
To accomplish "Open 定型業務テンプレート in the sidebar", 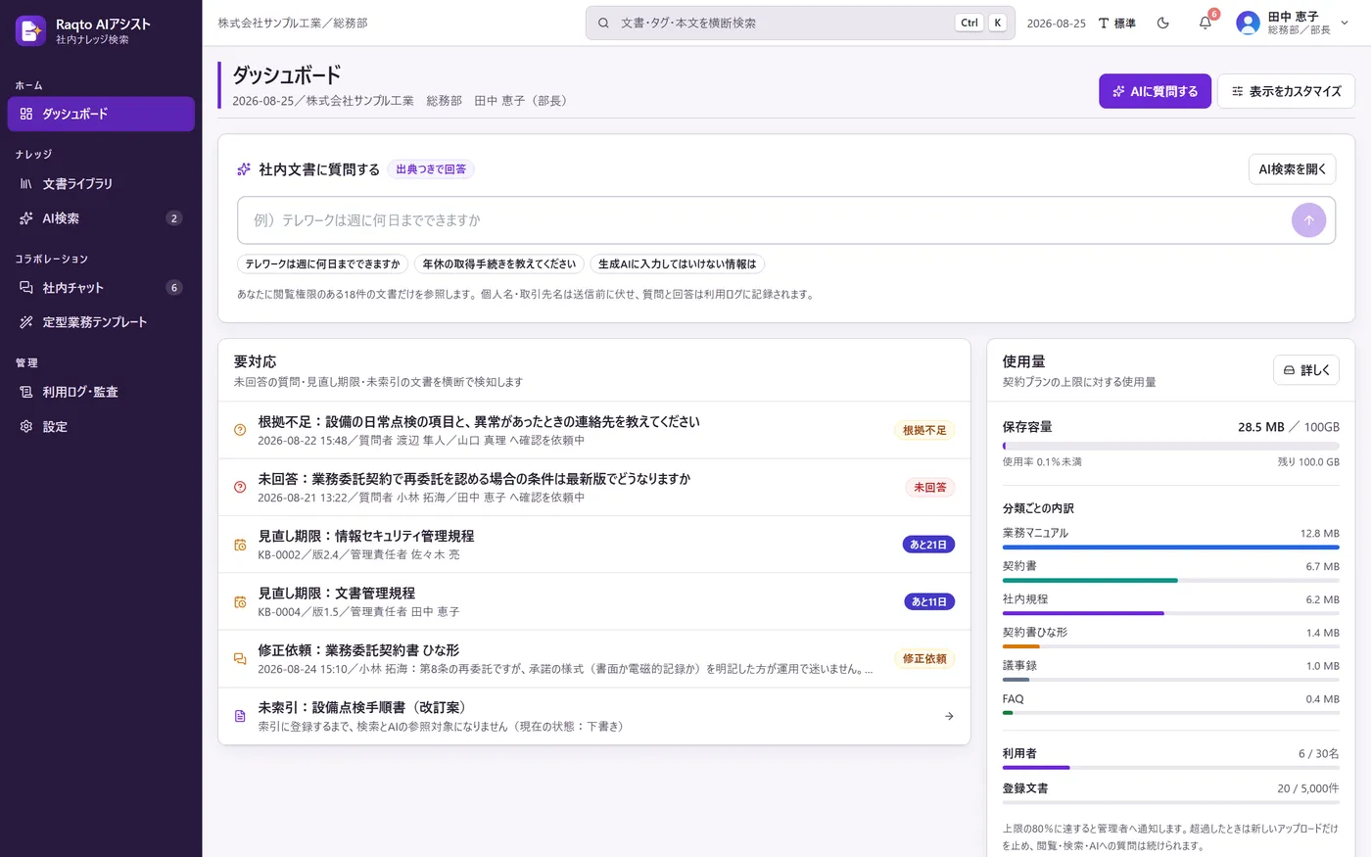I will pos(101,322).
